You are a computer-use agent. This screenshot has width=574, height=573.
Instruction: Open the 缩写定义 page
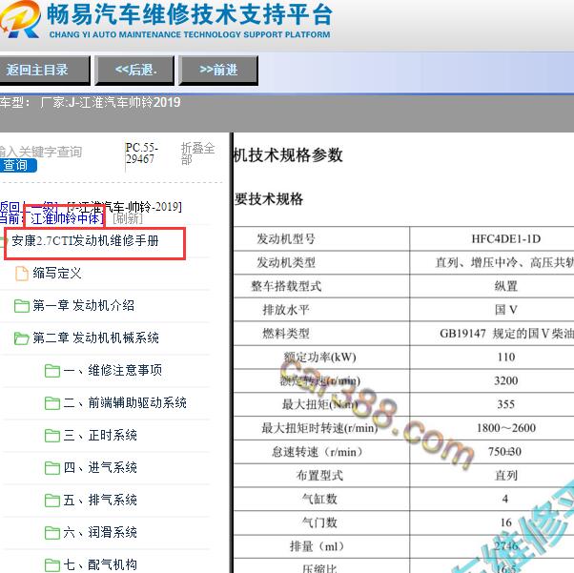coord(57,273)
